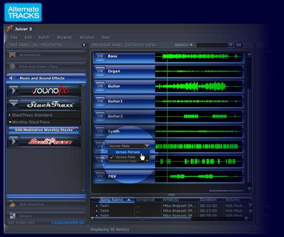Click the Guitar track waveform

tap(198, 86)
